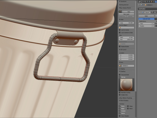The width and height of the screenshot is (157, 118).
Task: Click the 3D Cursor Z location field
Action: (x=127, y=59)
